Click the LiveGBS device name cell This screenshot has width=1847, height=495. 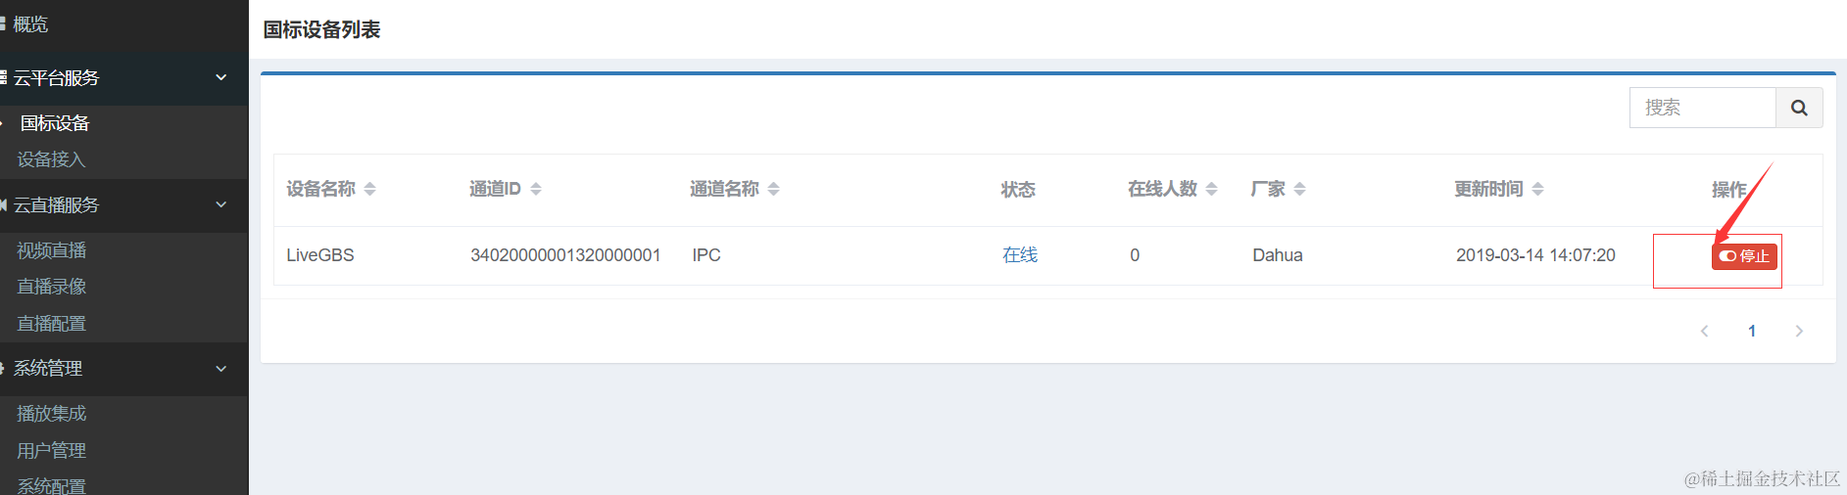coord(320,255)
